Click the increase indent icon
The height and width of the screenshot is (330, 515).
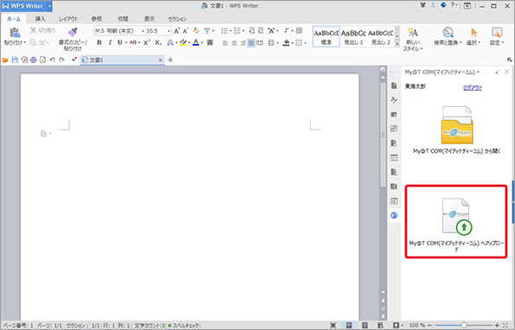[x=261, y=31]
